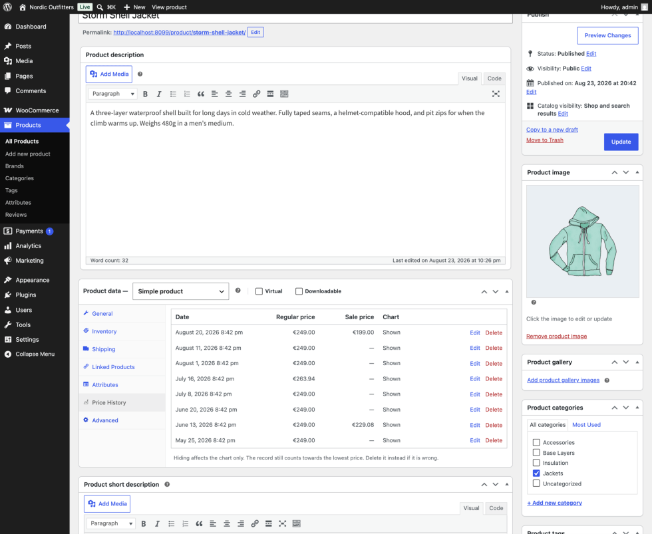The image size is (652, 534).
Task: Open the Simple product type dropdown
Action: click(180, 291)
